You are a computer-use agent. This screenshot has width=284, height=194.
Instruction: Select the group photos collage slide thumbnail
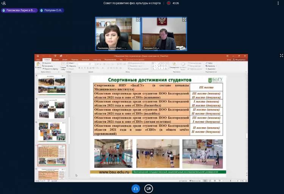pyautogui.click(x=51, y=132)
